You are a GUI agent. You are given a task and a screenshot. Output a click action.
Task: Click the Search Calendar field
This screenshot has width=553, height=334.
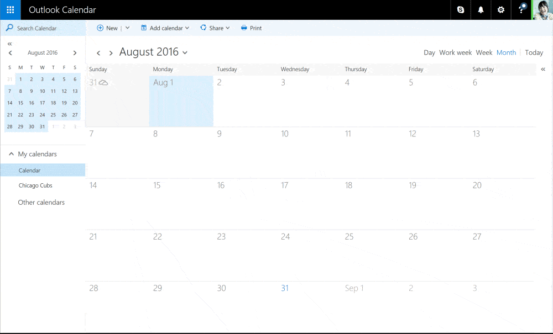[x=43, y=28]
